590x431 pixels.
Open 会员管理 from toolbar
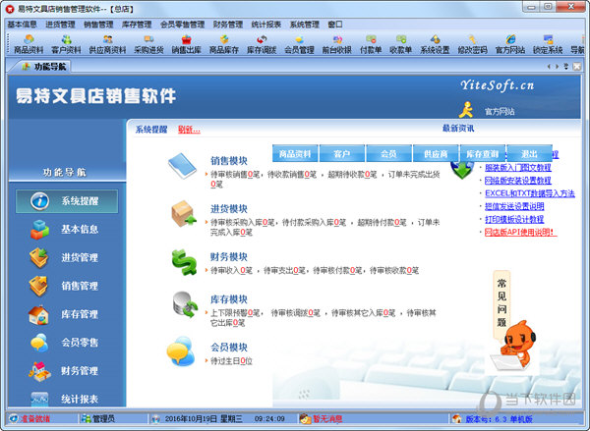[299, 44]
